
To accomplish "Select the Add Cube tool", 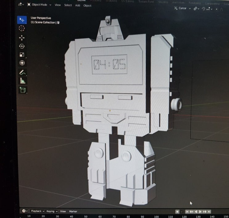I will (x=22, y=90).
